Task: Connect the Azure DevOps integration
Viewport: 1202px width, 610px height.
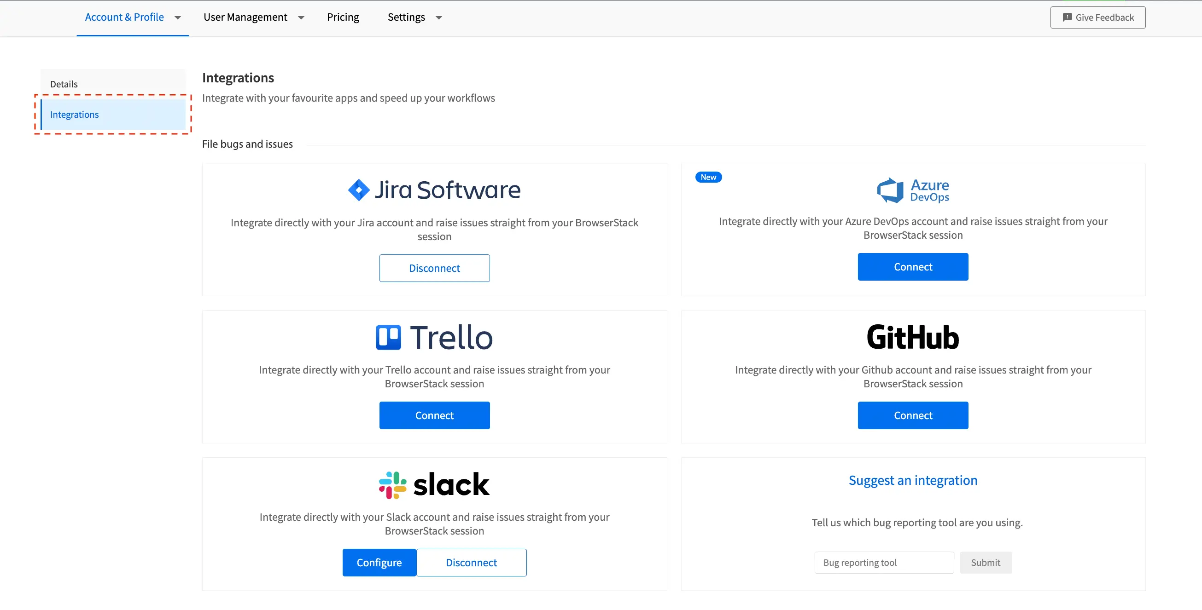Action: (x=913, y=266)
